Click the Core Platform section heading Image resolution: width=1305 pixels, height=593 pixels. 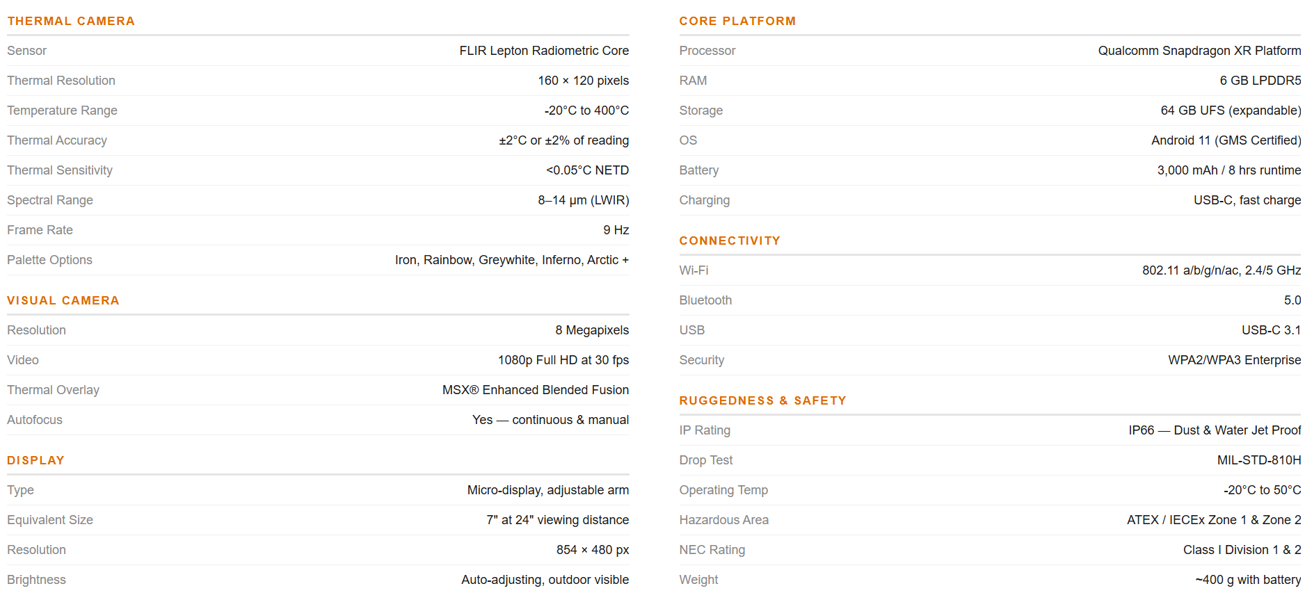tap(737, 21)
